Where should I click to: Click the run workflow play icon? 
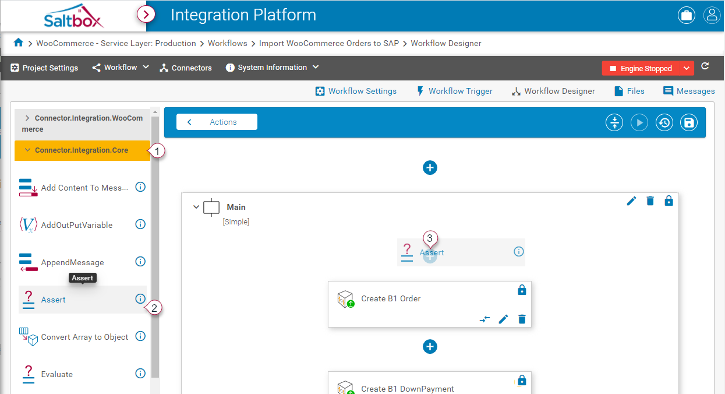point(639,122)
